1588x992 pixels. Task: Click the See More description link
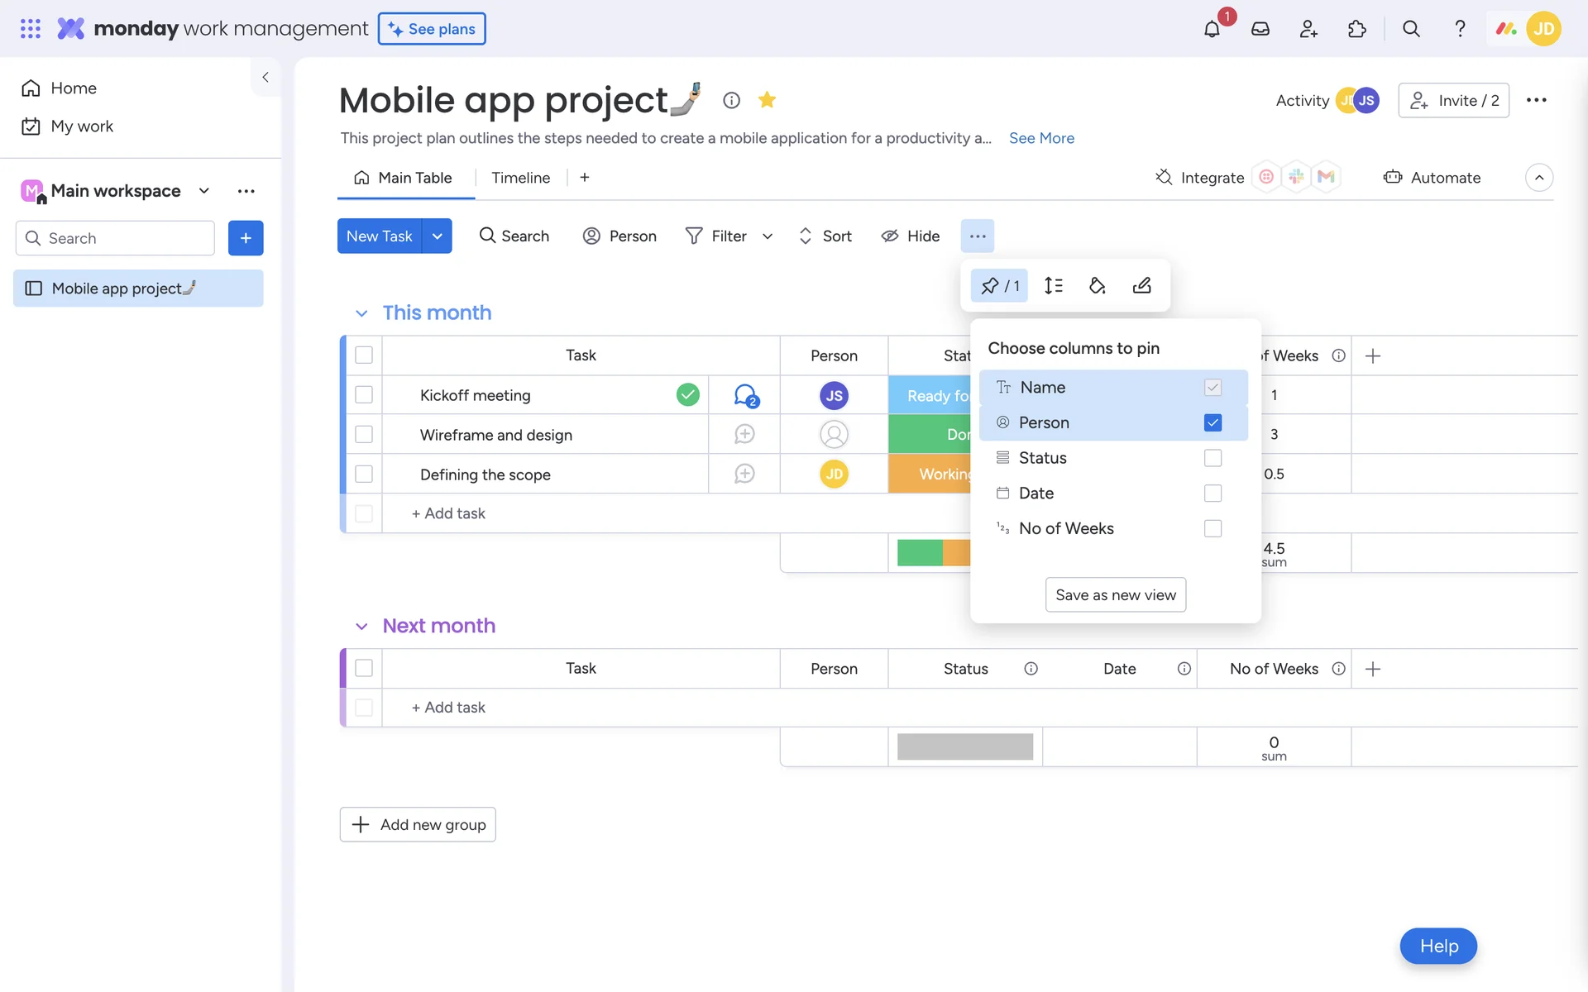1041,138
